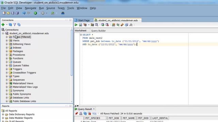Click the New file icon

pyautogui.click(x=4, y=13)
